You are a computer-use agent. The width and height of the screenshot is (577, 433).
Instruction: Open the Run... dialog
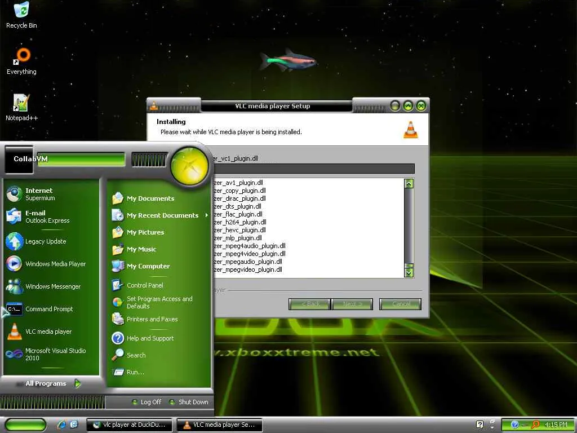[x=159, y=372]
